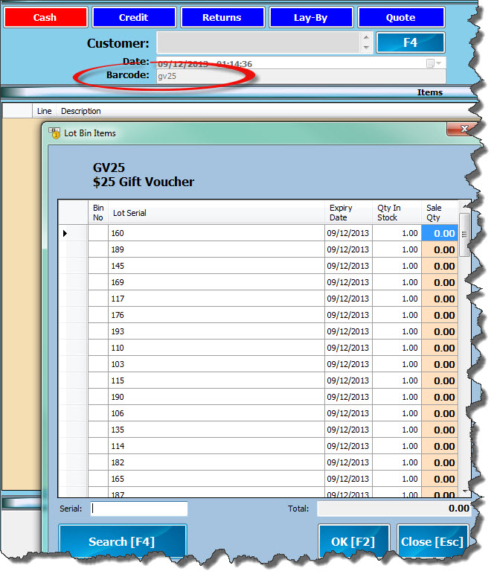This screenshot has height=583, width=500.
Task: Click the Lot Bin Items window icon
Action: (54, 133)
